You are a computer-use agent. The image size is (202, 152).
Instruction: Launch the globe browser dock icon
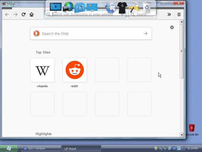[110, 7]
